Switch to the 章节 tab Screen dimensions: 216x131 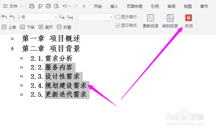click(x=204, y=6)
